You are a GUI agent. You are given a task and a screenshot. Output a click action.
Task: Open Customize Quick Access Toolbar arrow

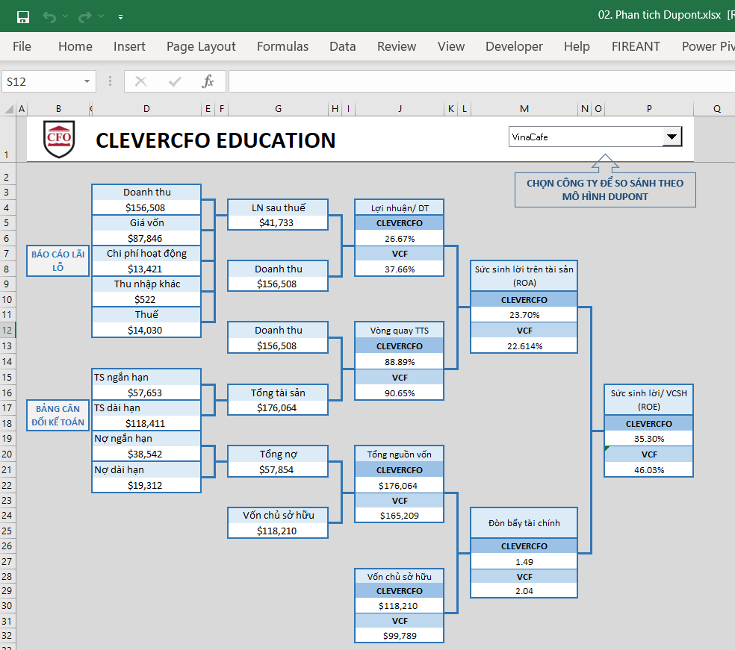click(121, 16)
